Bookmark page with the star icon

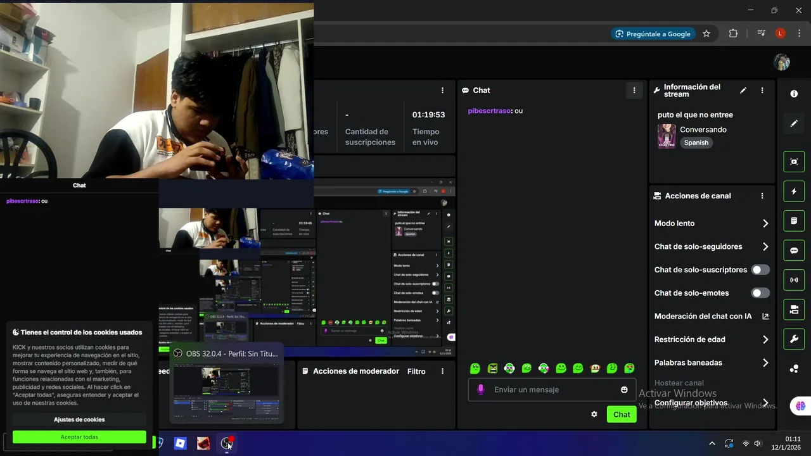tap(706, 34)
